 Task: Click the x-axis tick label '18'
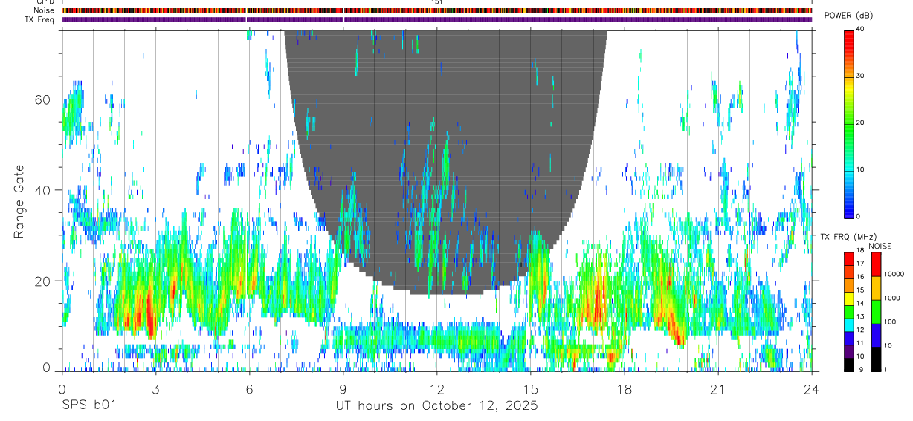click(624, 388)
